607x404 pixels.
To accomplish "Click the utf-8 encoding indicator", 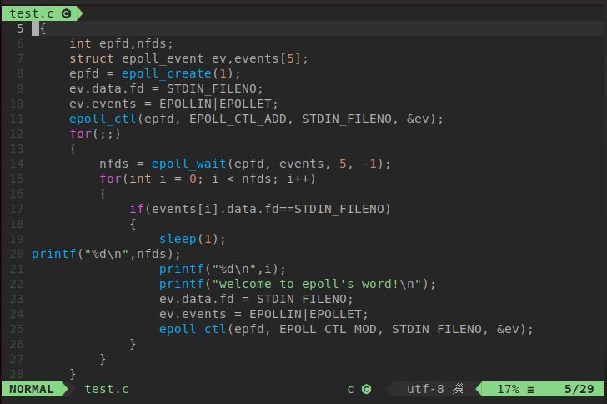I will 425,389.
